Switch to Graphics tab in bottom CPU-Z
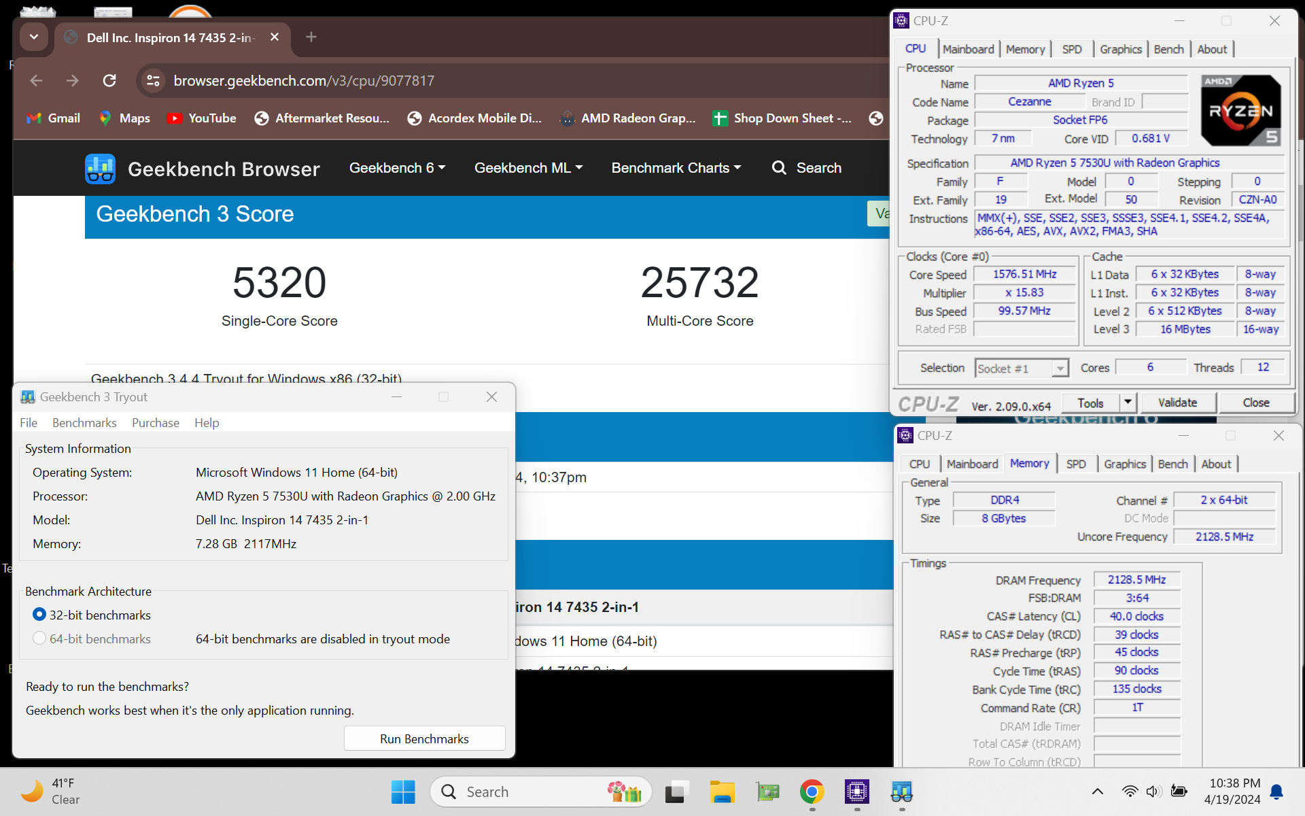Viewport: 1305px width, 816px height. click(x=1125, y=464)
